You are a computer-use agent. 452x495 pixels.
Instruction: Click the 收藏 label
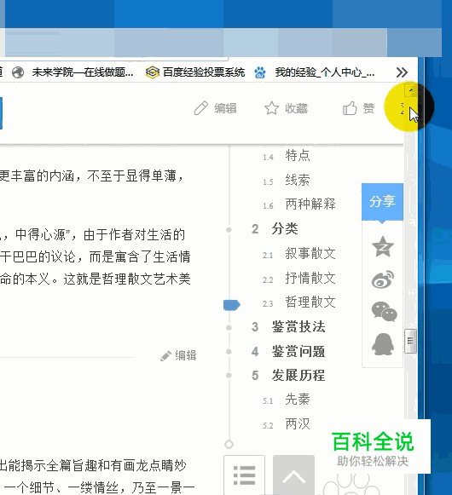tap(296, 108)
